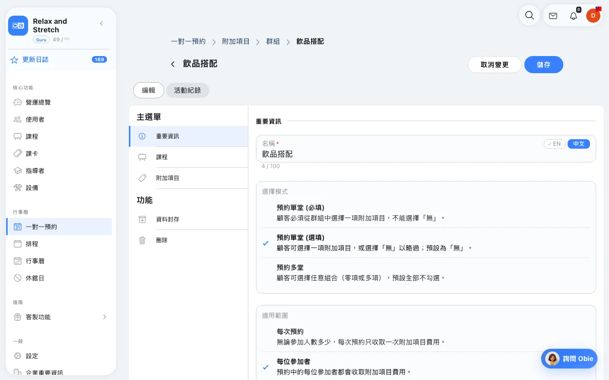Expand 客製功能 with its chevron
This screenshot has width=609, height=380.
point(105,317)
